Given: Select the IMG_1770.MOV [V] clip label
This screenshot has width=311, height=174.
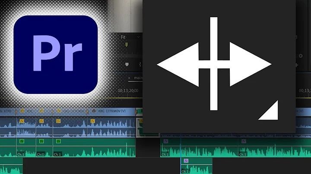Looking at the screenshot, I should pos(112,111).
